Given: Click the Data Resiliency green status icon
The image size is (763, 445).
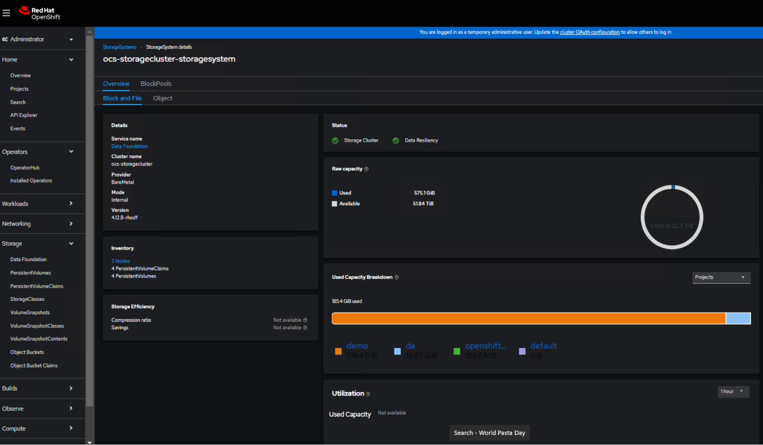Looking at the screenshot, I should [396, 141].
